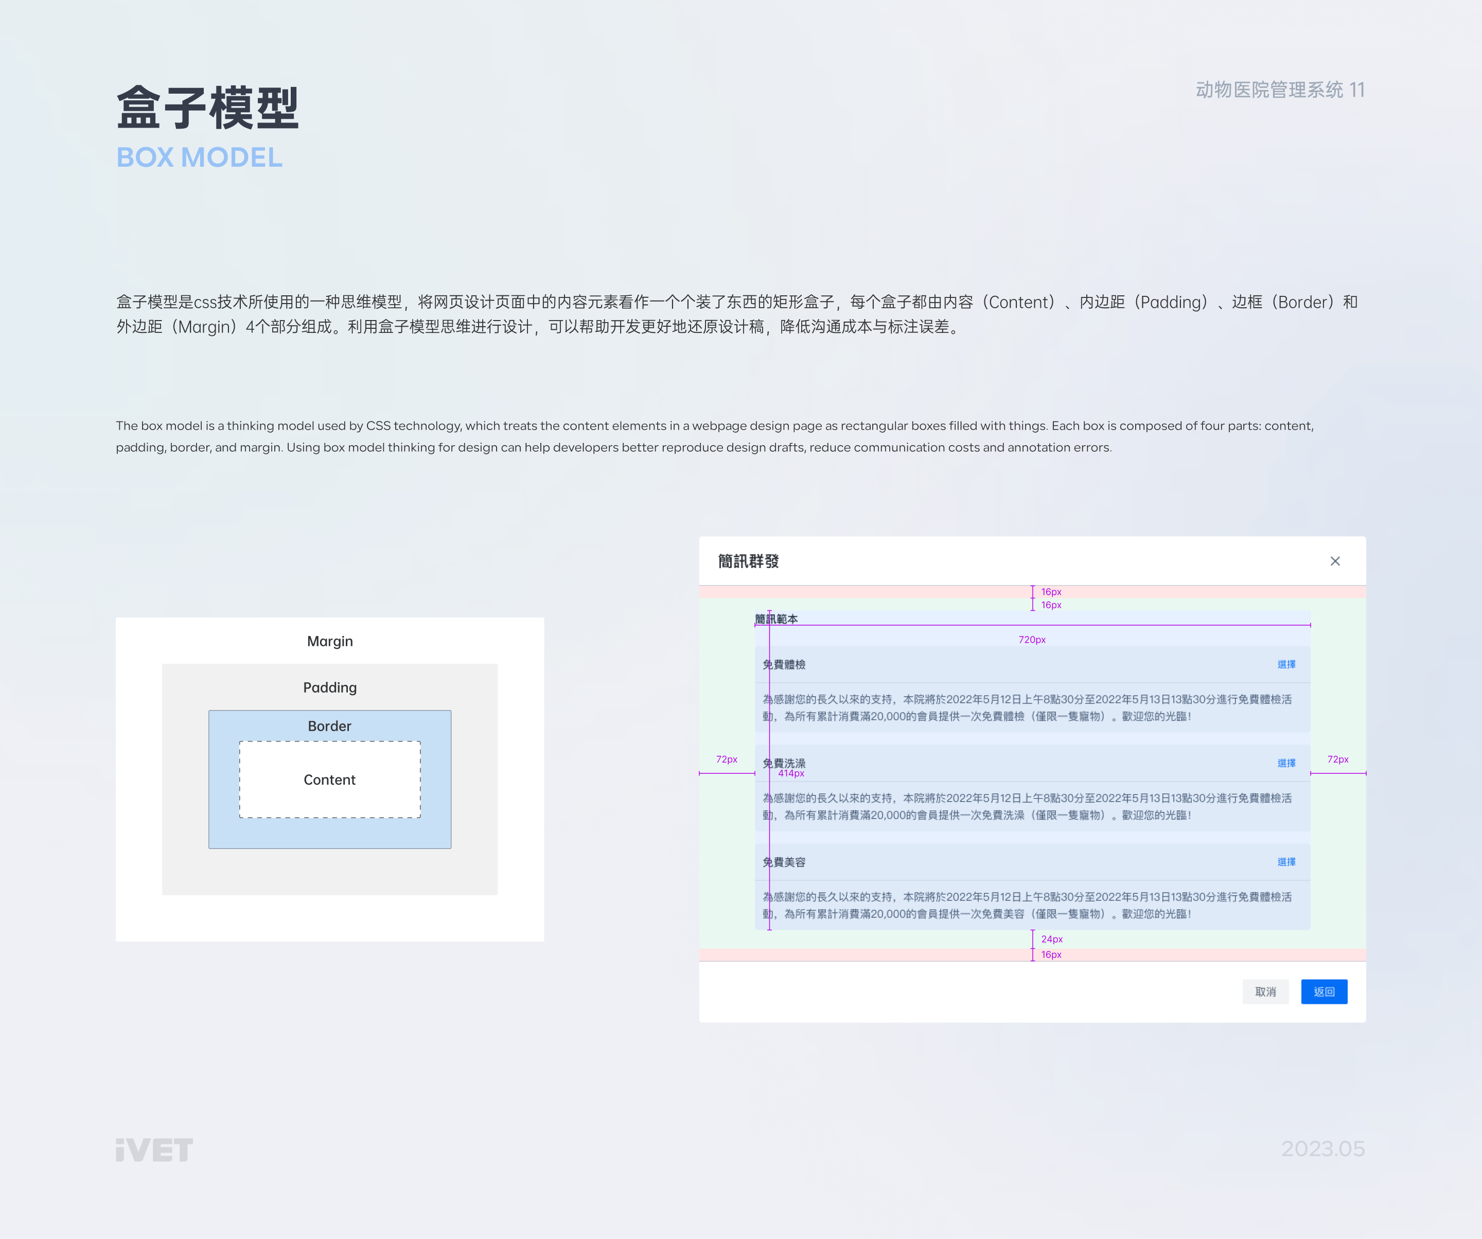
Task: Close the 簡訊群發 dialog with the X icon
Action: point(1334,561)
